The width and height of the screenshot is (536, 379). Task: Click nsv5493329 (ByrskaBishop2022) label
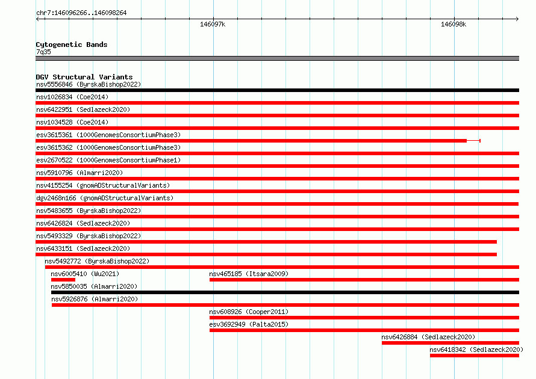(x=89, y=236)
